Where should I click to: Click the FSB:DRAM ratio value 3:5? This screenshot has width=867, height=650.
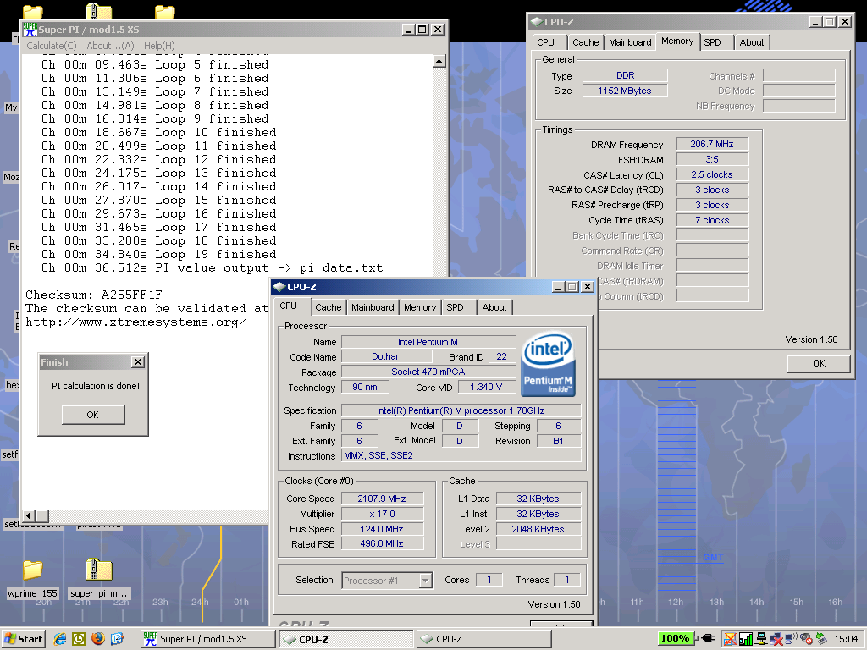point(712,159)
